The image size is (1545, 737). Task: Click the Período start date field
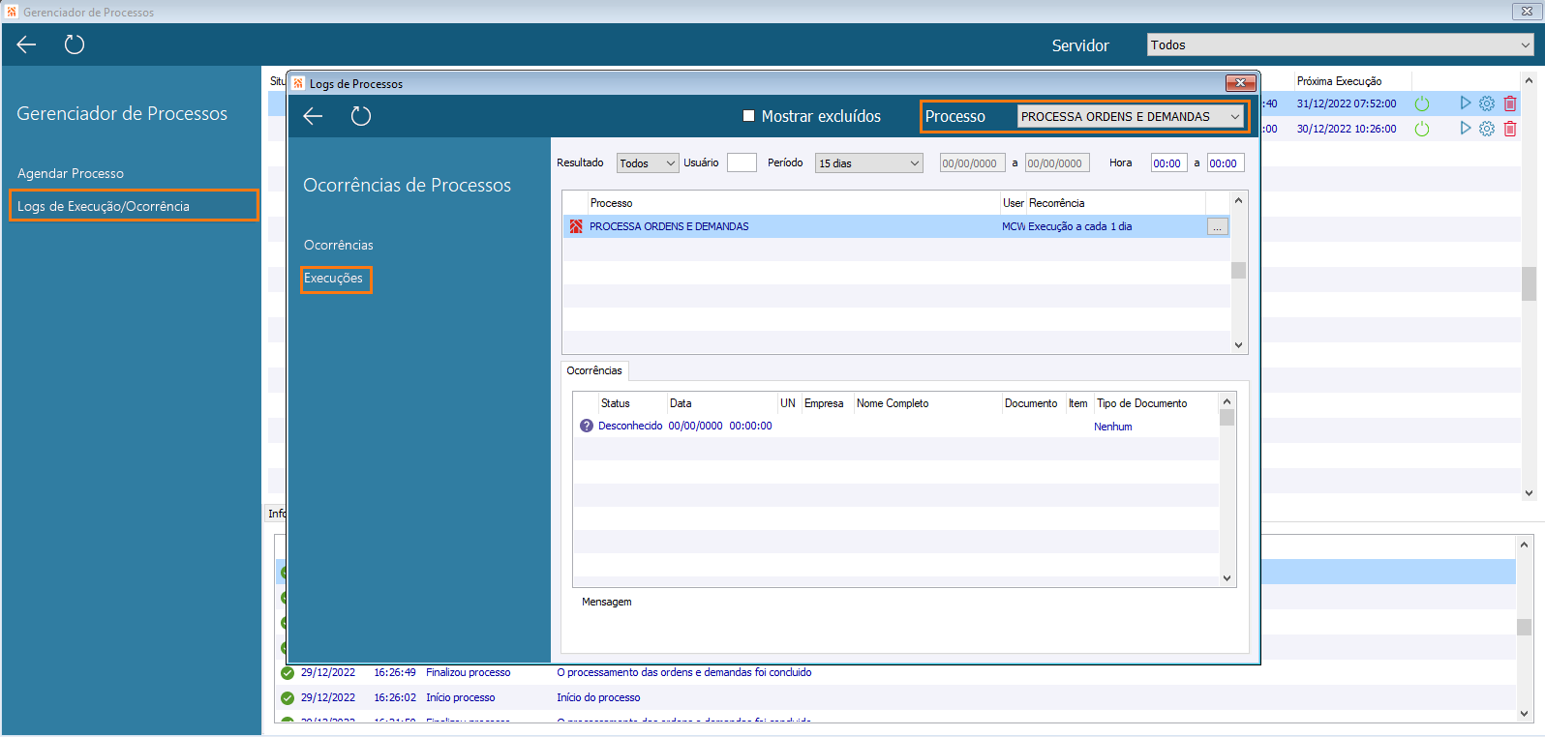coord(973,163)
